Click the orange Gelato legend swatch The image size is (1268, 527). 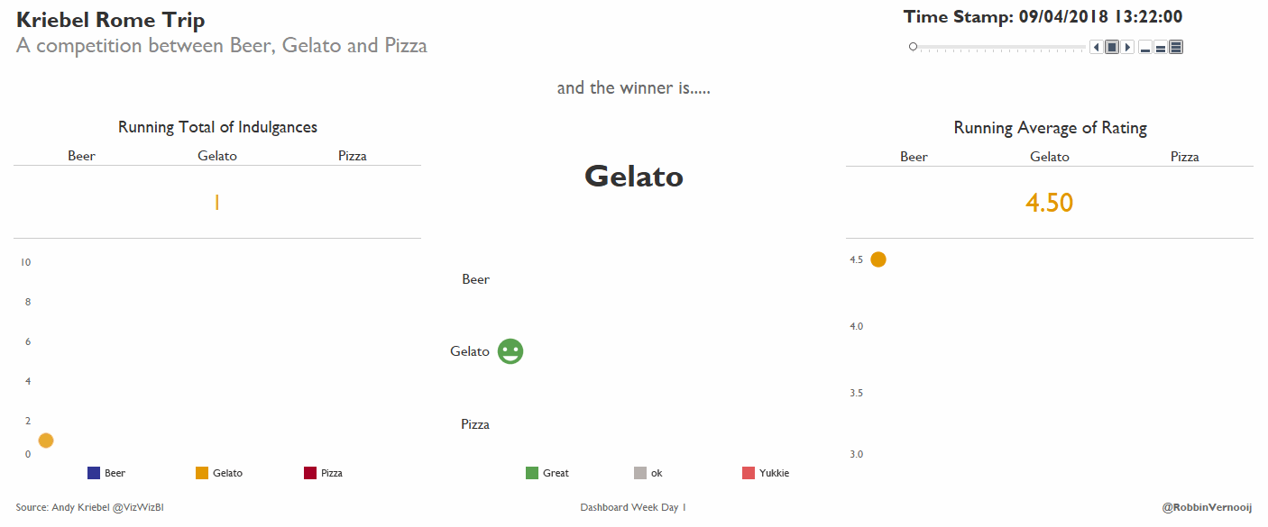coord(202,473)
